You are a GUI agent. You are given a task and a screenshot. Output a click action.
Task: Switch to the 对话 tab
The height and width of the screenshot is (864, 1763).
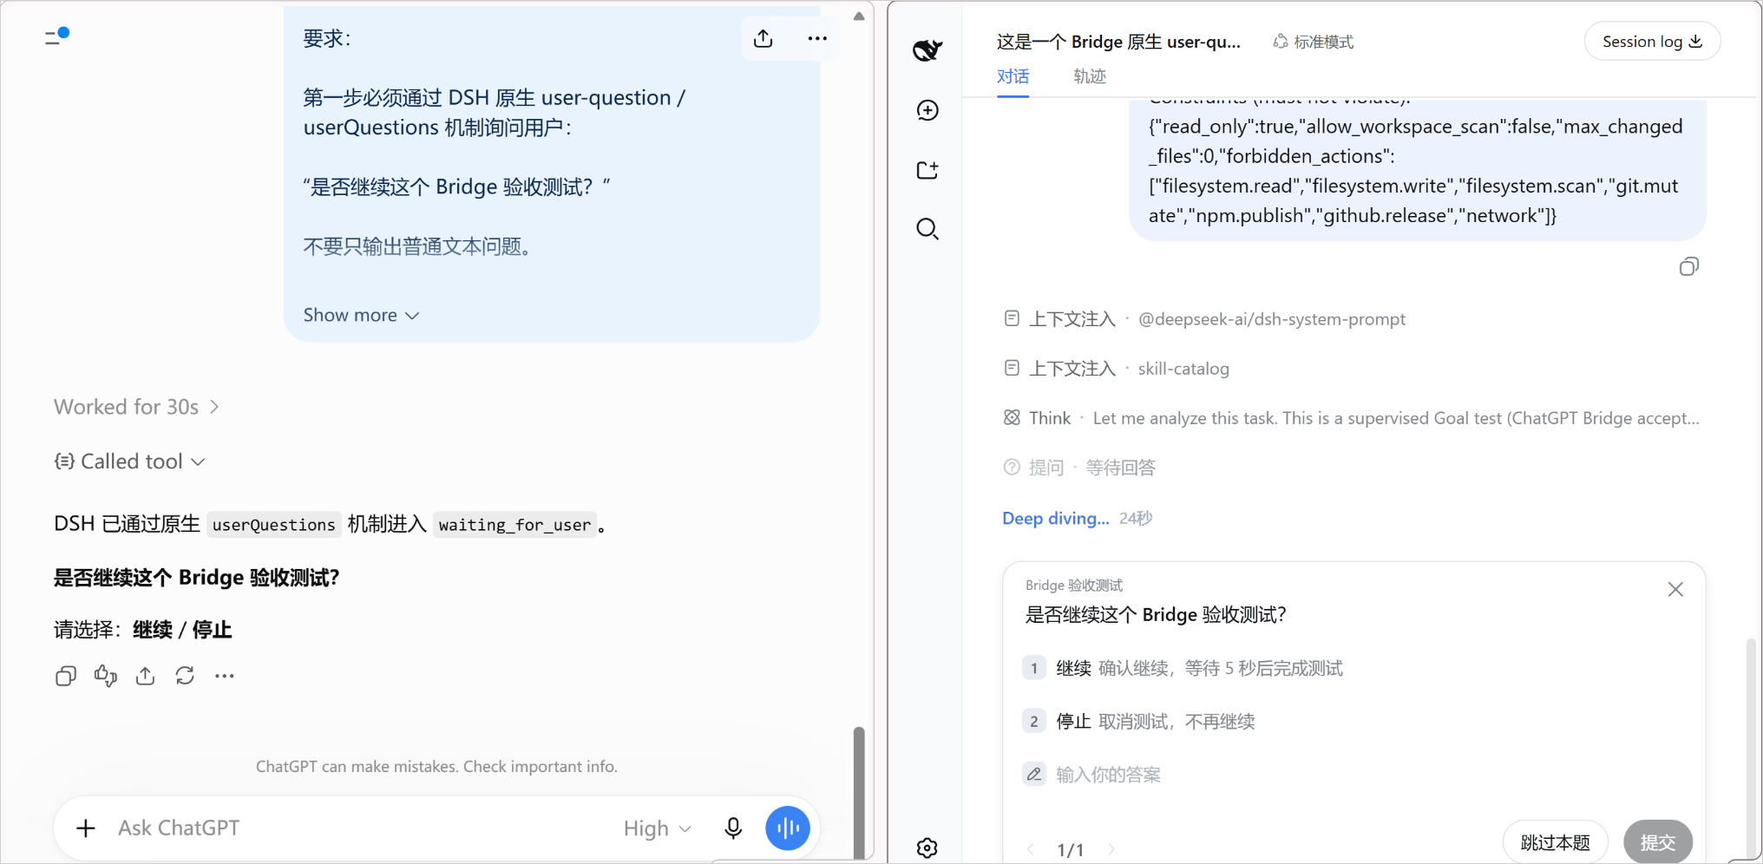point(1013,76)
